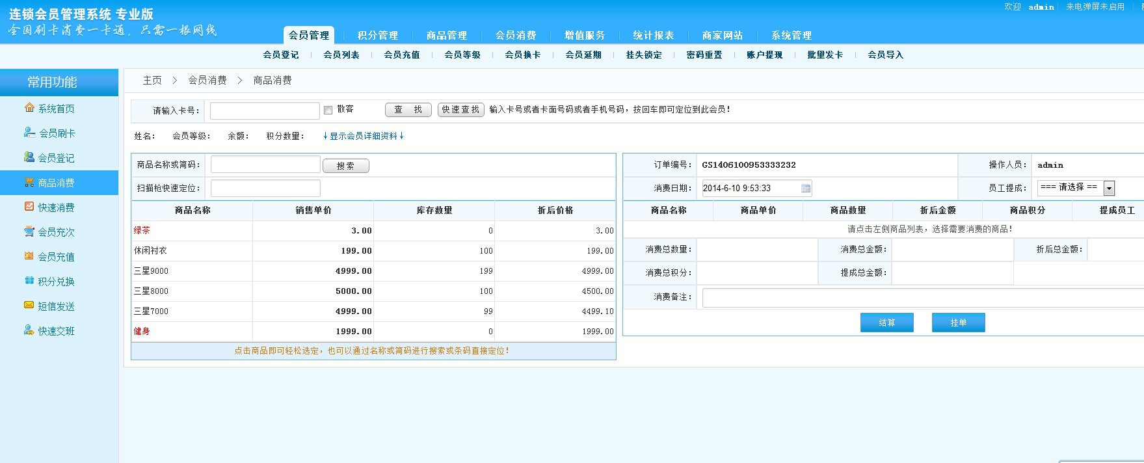The width and height of the screenshot is (1144, 463).
Task: Click the 快速查找 button
Action: coord(461,110)
